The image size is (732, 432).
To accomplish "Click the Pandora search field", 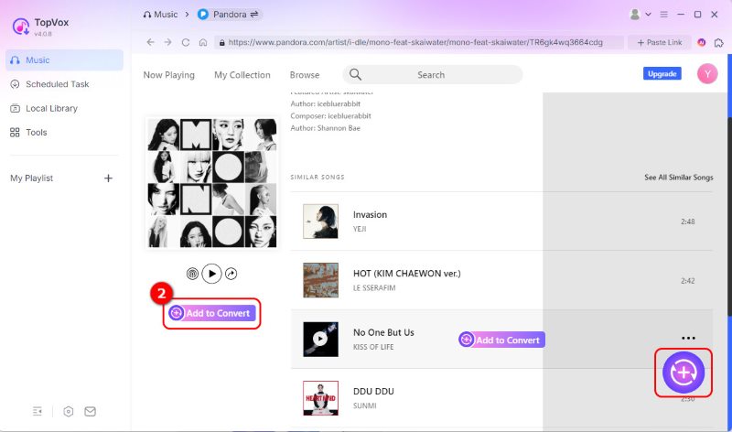I will click(432, 75).
